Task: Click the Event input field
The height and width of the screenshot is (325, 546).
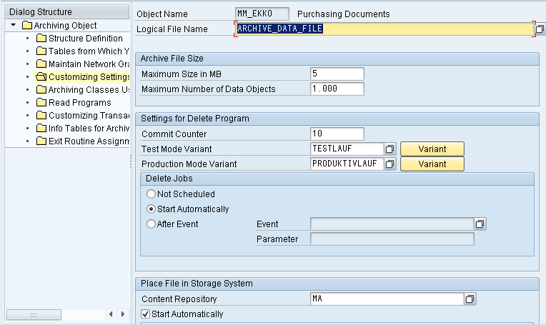Action: [392, 224]
